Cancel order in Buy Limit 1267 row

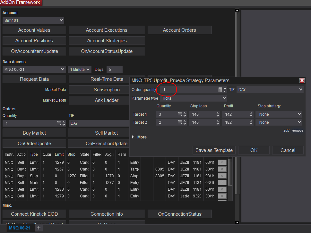click(222, 169)
